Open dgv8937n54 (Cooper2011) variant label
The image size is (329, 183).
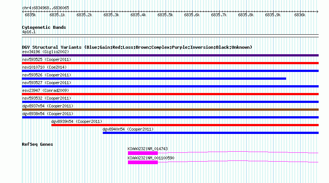[x=48, y=106]
